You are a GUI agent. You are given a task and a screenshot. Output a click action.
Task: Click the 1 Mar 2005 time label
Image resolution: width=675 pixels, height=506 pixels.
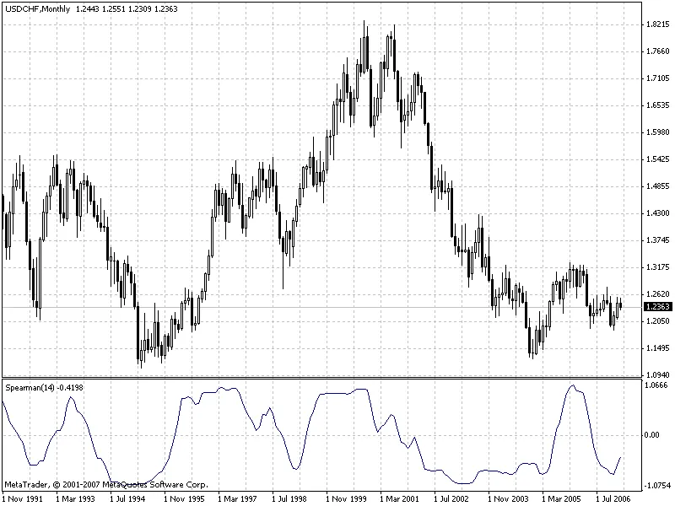coord(563,499)
